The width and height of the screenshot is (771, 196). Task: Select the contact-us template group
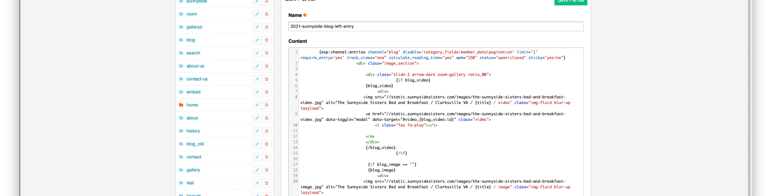click(197, 79)
